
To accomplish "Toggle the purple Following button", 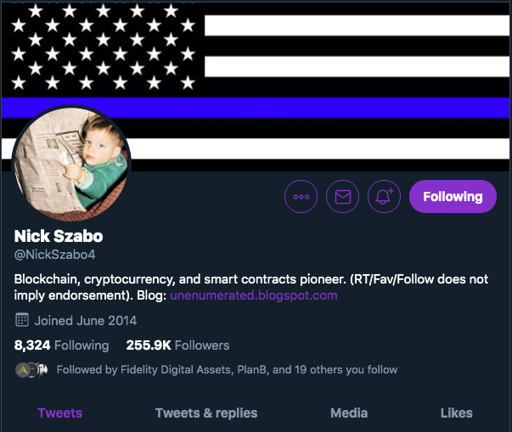I will click(453, 196).
